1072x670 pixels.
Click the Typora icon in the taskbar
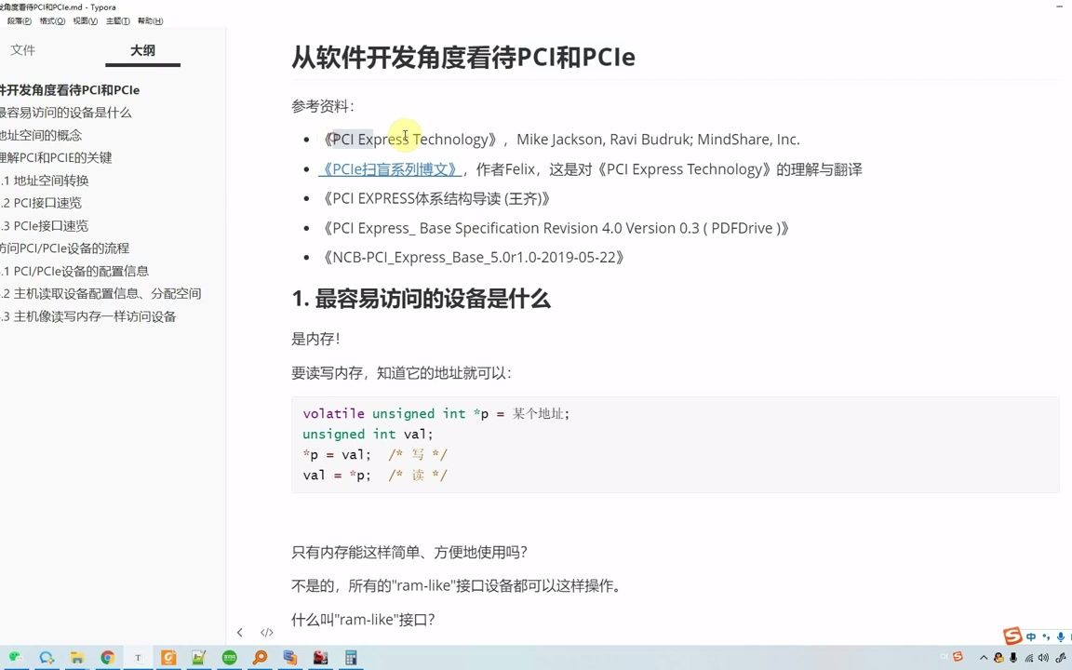pos(138,658)
